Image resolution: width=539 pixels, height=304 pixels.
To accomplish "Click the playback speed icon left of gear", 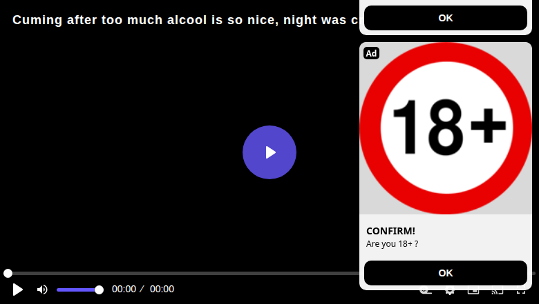I will [426, 292].
